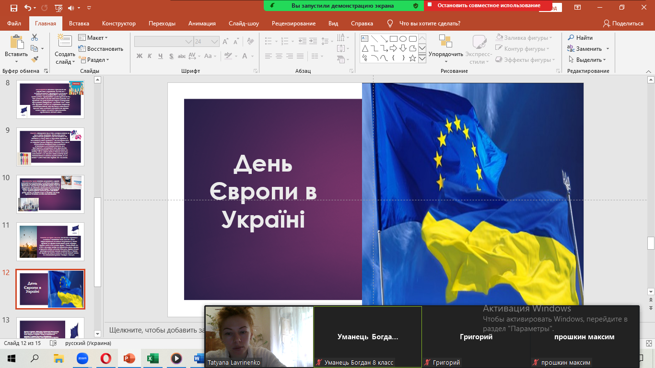Image resolution: width=655 pixels, height=368 pixels.
Task: Click the Save disk icon in title bar
Action: pos(13,8)
